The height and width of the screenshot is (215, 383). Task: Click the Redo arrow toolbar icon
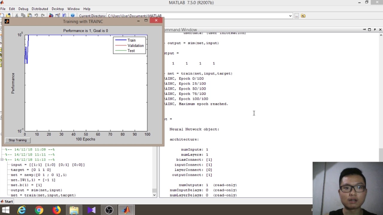click(x=43, y=16)
